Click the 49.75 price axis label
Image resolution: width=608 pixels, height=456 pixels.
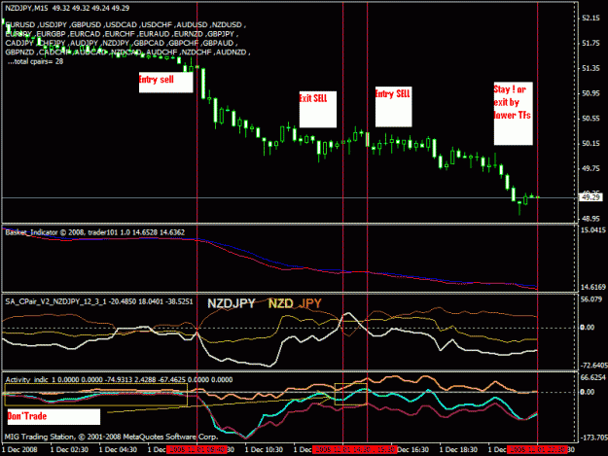click(590, 168)
